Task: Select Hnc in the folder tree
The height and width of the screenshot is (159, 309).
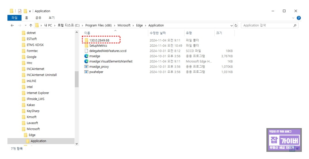Action: [30, 63]
